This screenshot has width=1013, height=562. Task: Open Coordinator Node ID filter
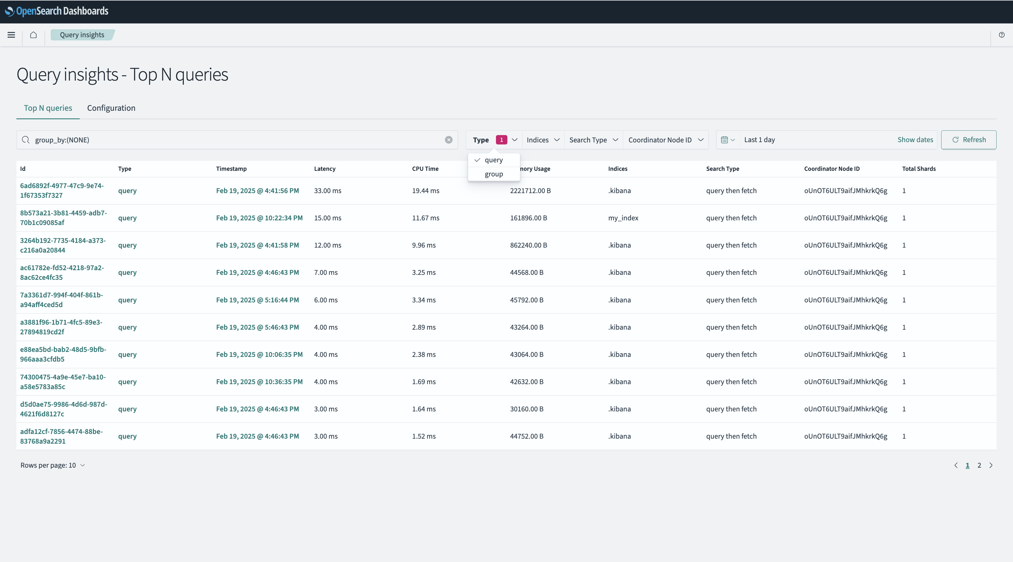(666, 140)
